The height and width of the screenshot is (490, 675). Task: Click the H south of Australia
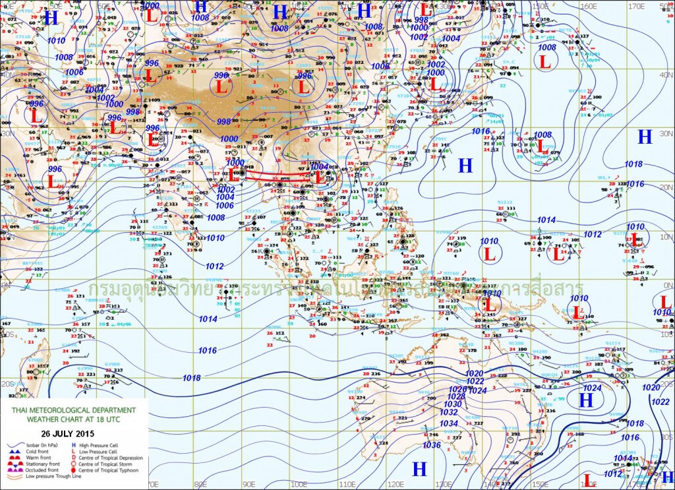pyautogui.click(x=419, y=469)
